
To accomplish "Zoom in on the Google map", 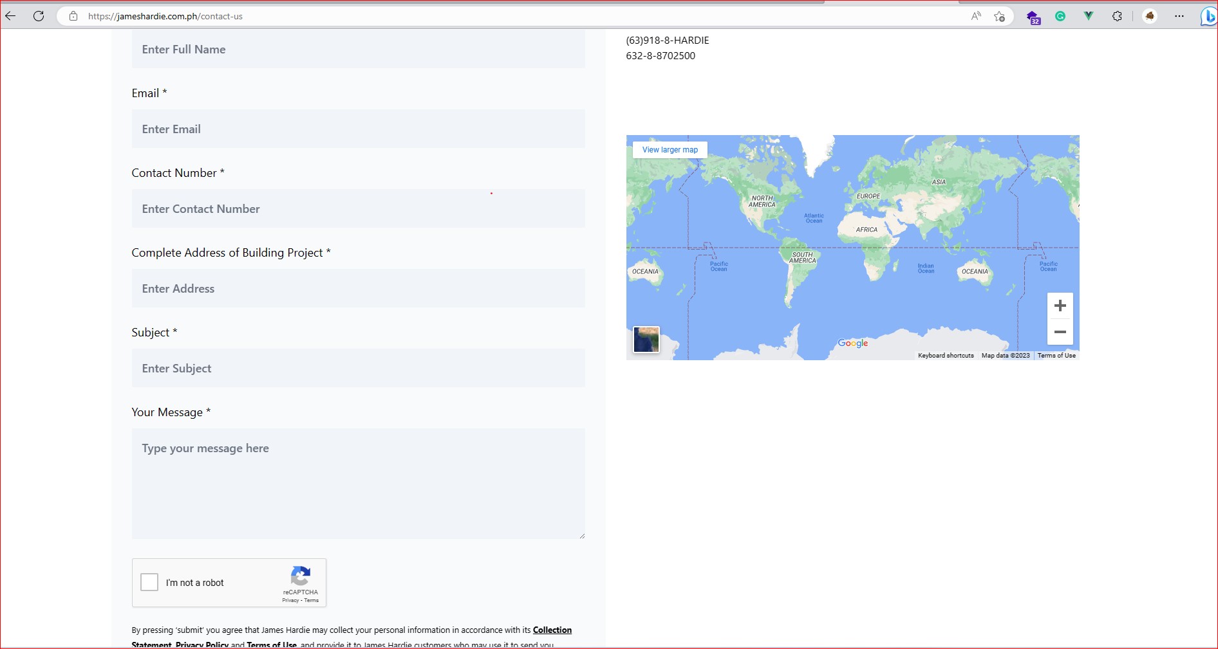I will click(x=1060, y=306).
